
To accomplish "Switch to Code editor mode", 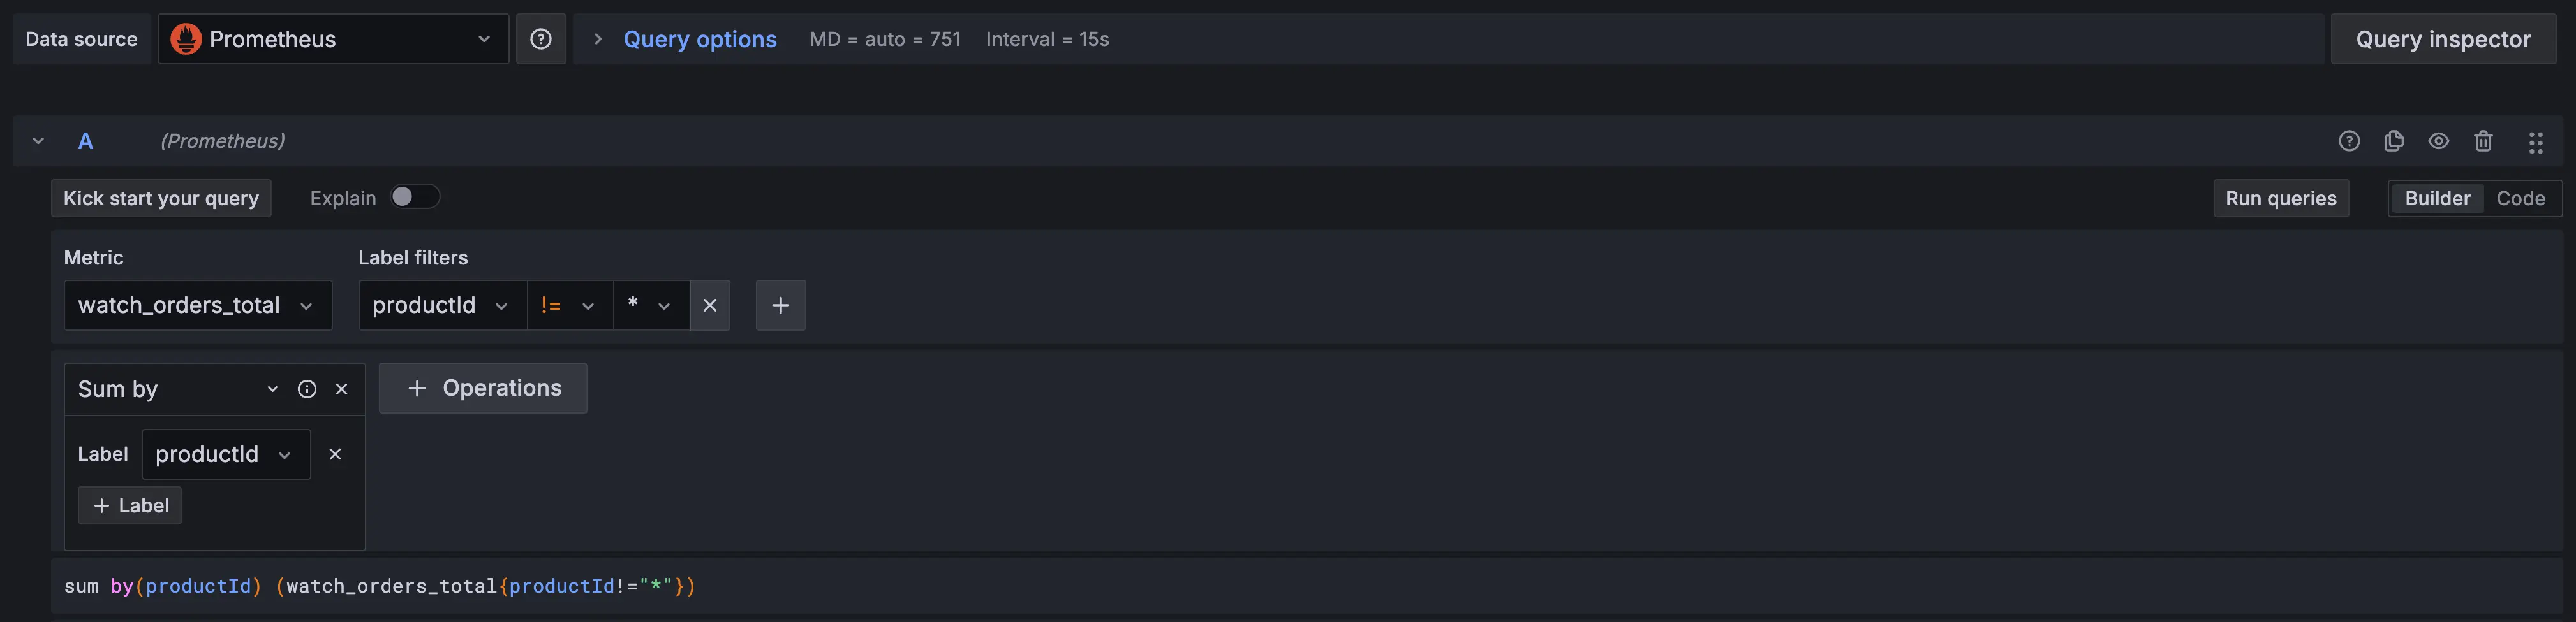I will click(x=2520, y=198).
